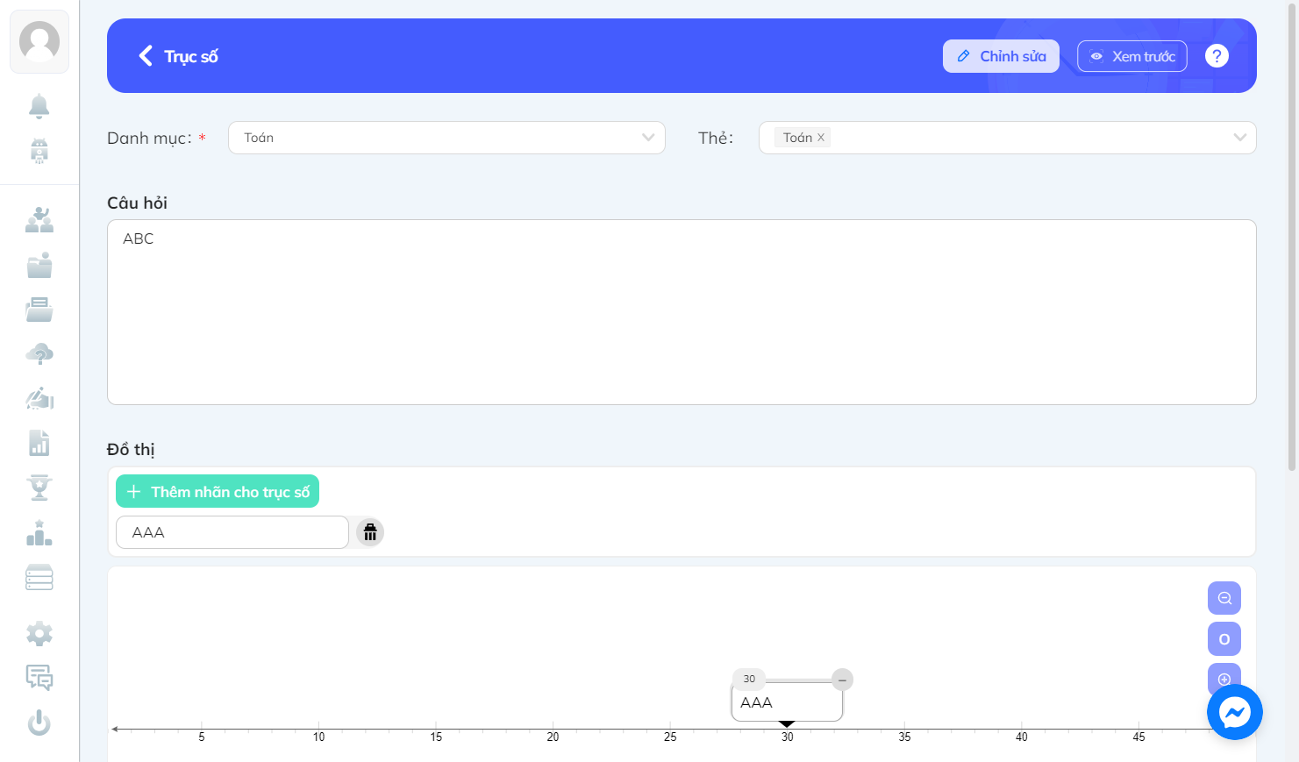Reset the number line zoom with O button
The height and width of the screenshot is (762, 1299).
1224,639
